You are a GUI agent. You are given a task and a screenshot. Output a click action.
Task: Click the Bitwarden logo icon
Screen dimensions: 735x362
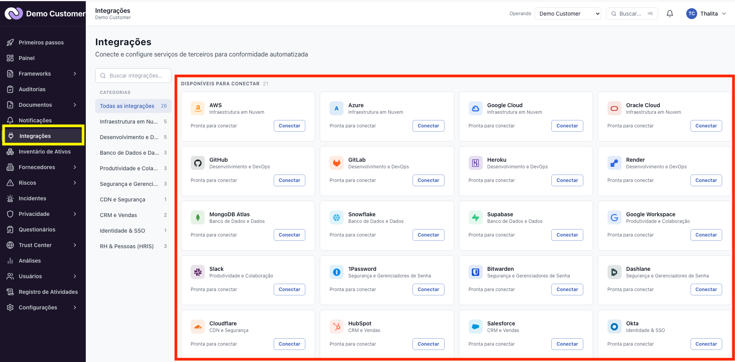[475, 272]
